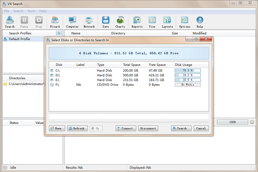Viewport: 258px width, 172px height.
Task: Click the Wizard toolbar icon
Action: (55, 22)
